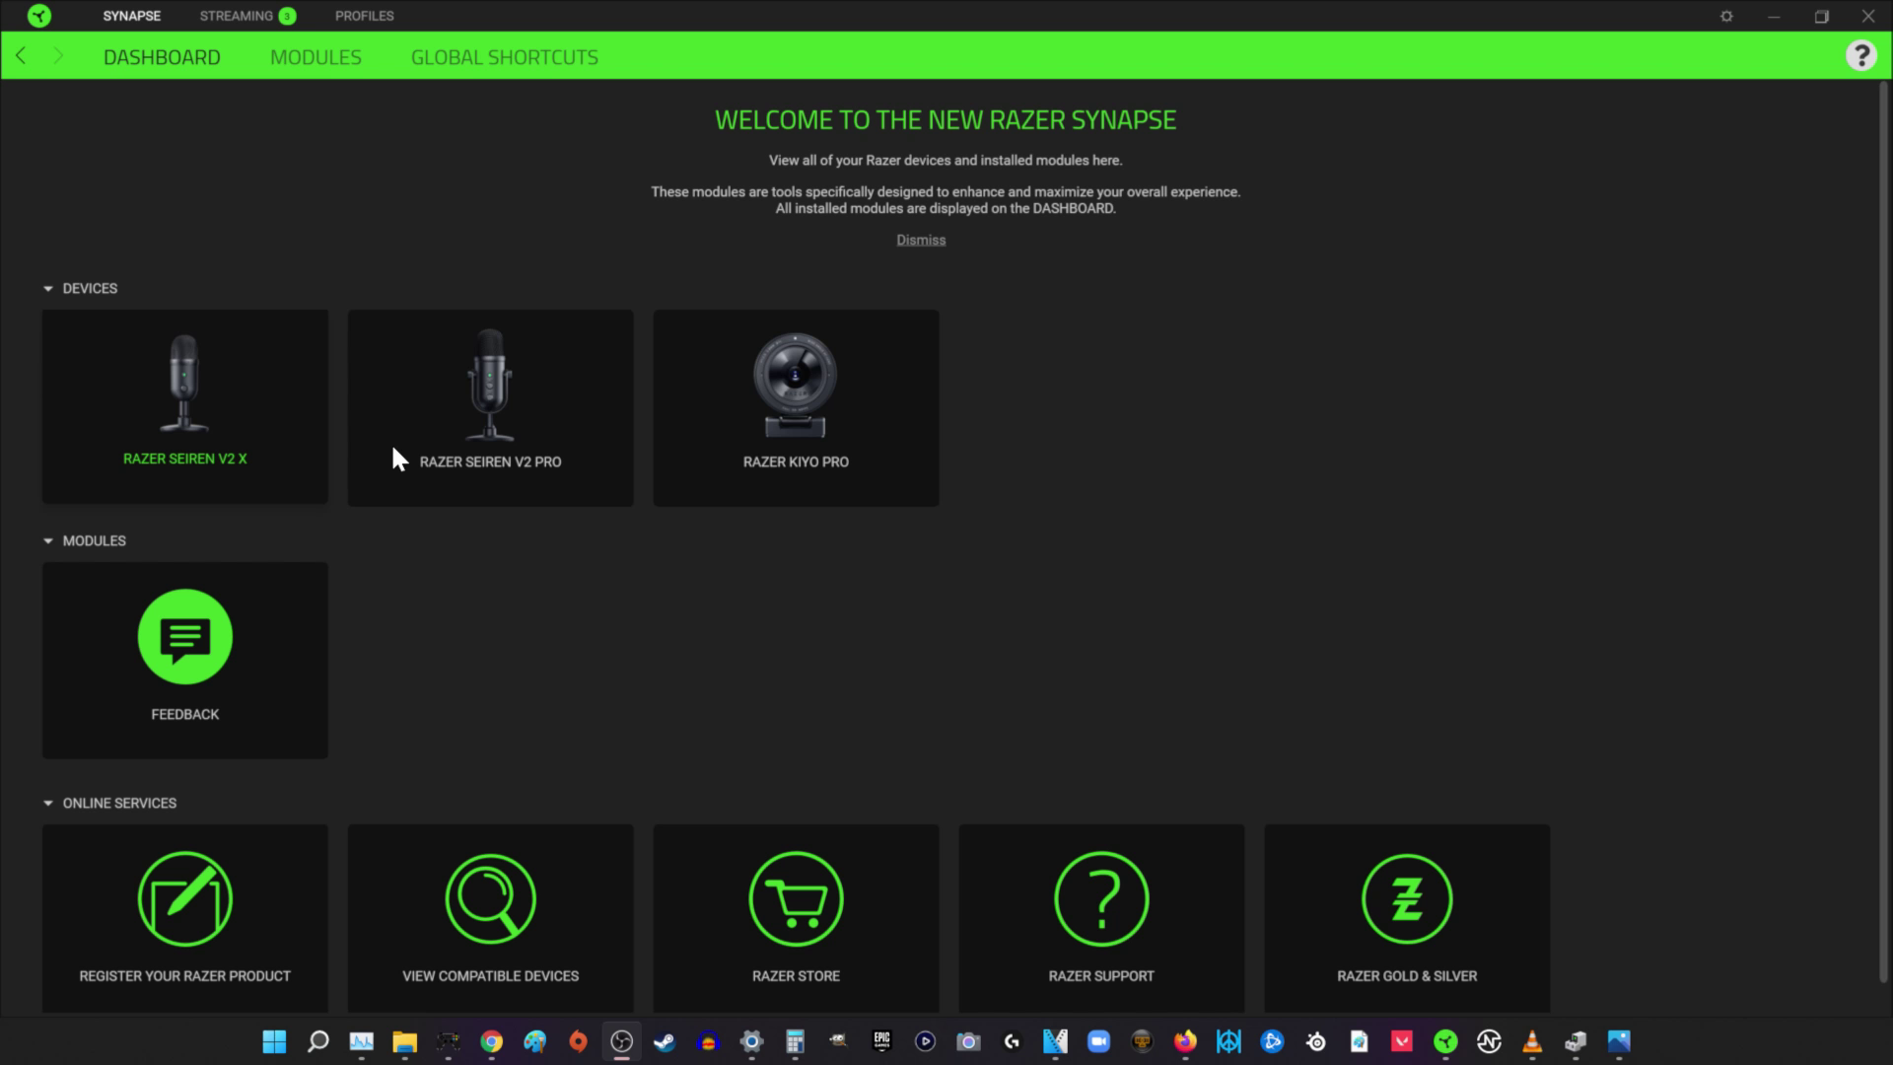Image resolution: width=1893 pixels, height=1065 pixels.
Task: Open the Windows Start menu
Action: click(274, 1041)
